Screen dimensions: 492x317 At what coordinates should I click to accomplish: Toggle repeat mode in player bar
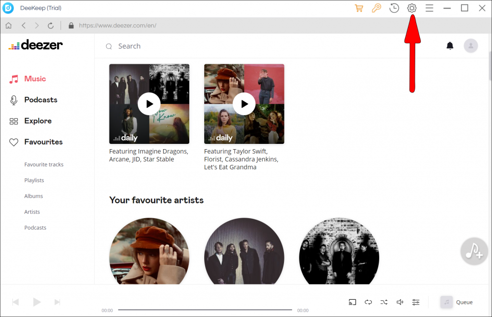tap(368, 302)
